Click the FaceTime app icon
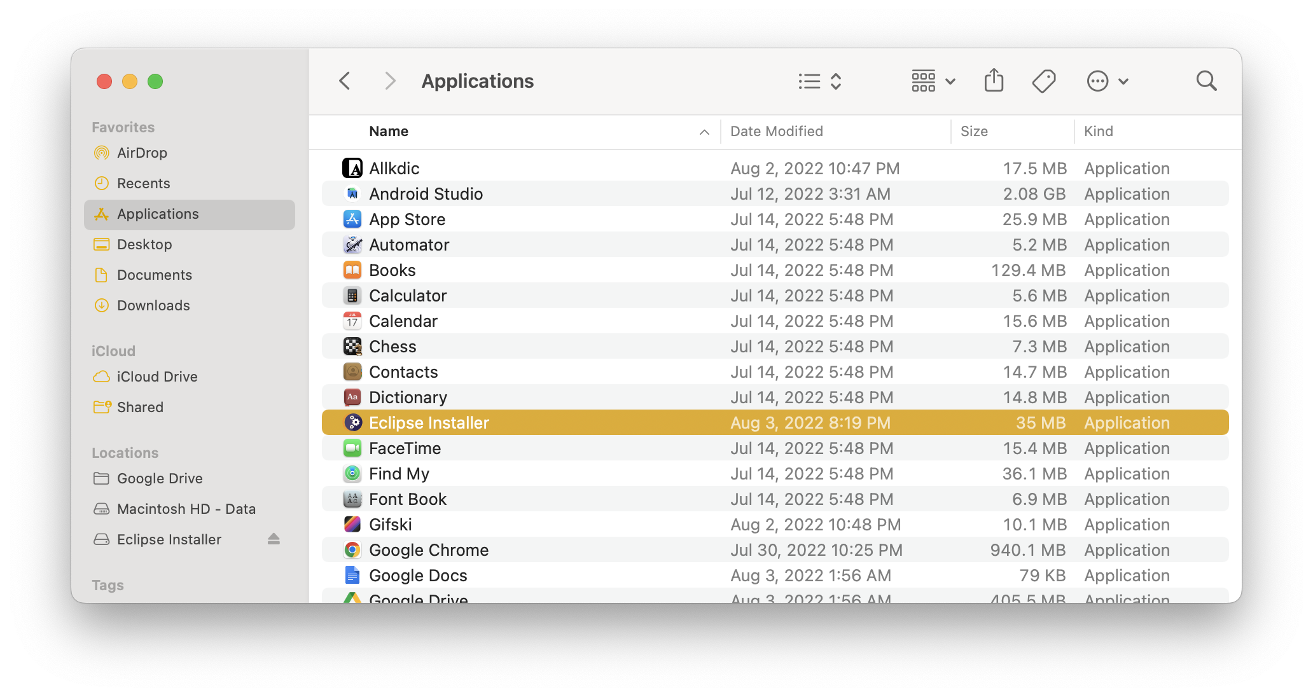The height and width of the screenshot is (697, 1313). [352, 448]
